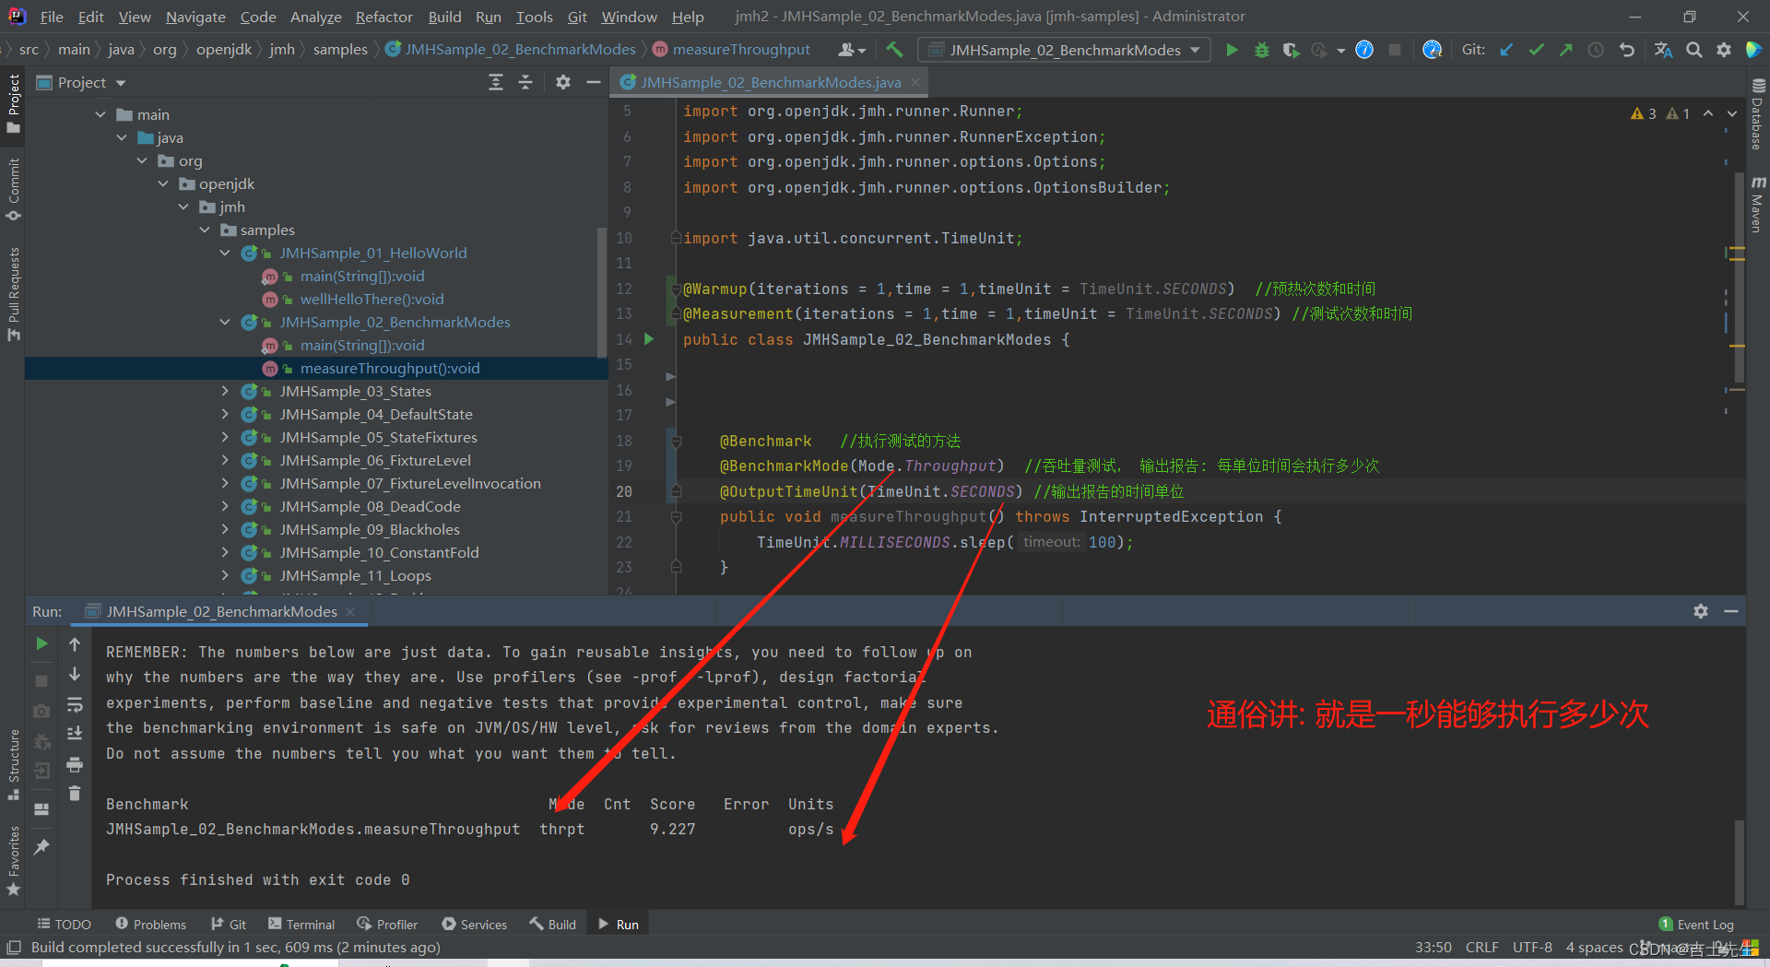Rerun benchmark in Run panel

(41, 643)
